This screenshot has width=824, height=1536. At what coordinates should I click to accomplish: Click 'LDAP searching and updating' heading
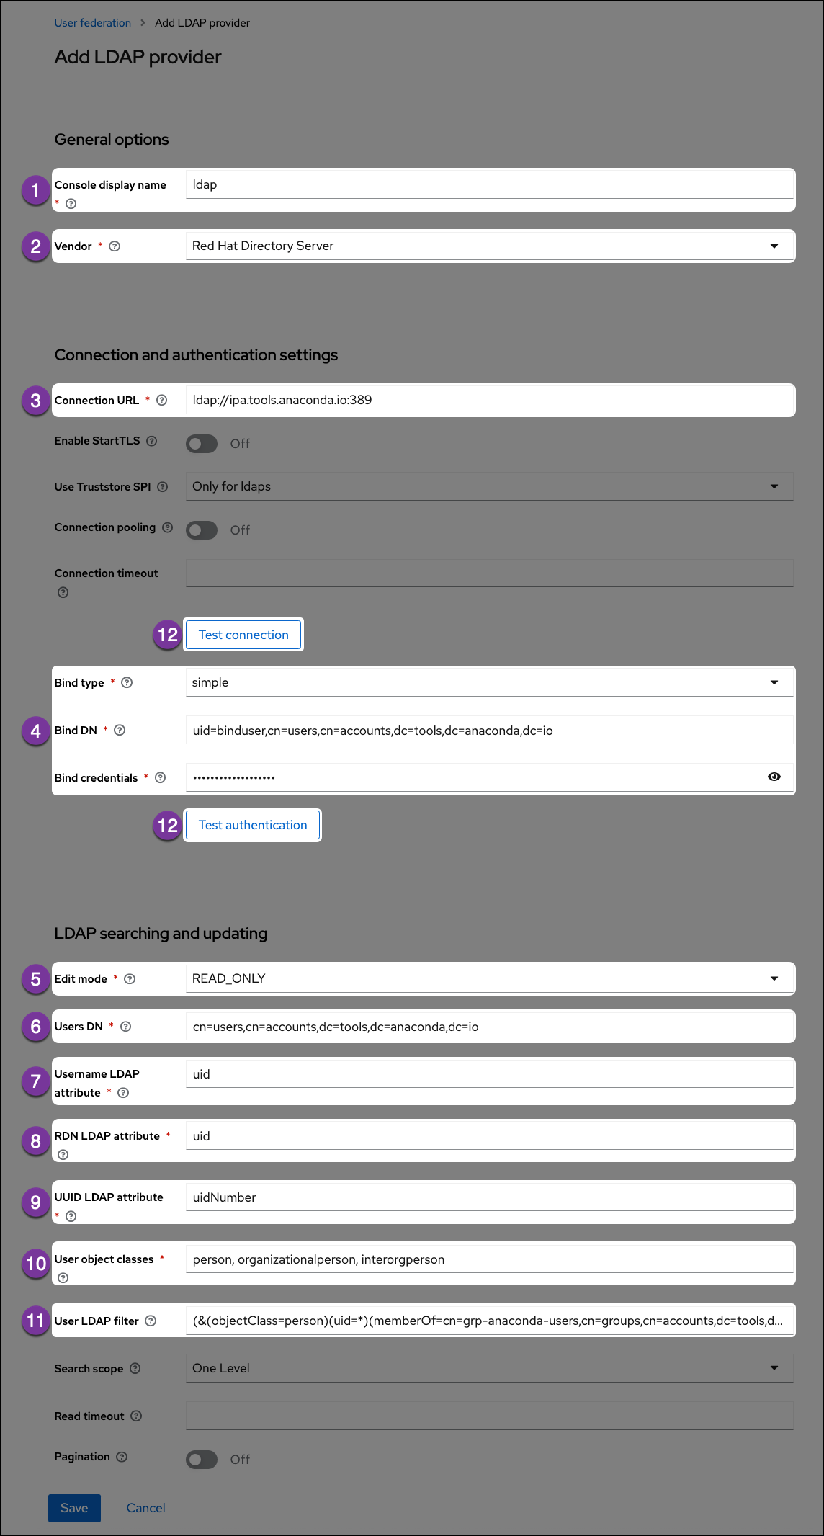pos(161,934)
